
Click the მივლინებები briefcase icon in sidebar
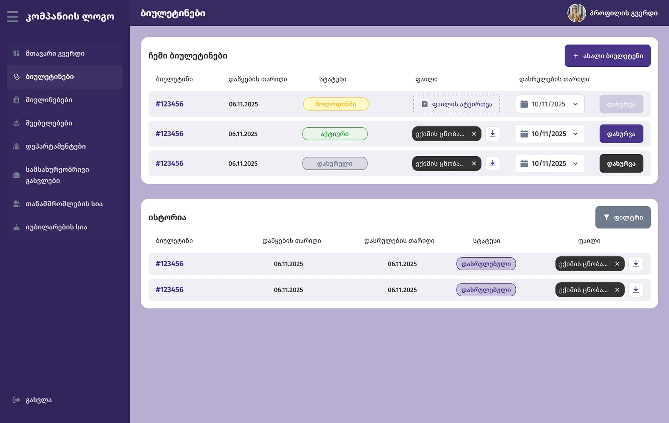[16, 100]
